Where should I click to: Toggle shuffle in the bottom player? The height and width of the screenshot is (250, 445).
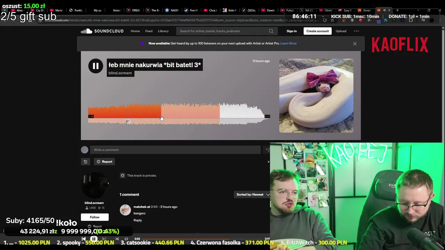[117, 239]
